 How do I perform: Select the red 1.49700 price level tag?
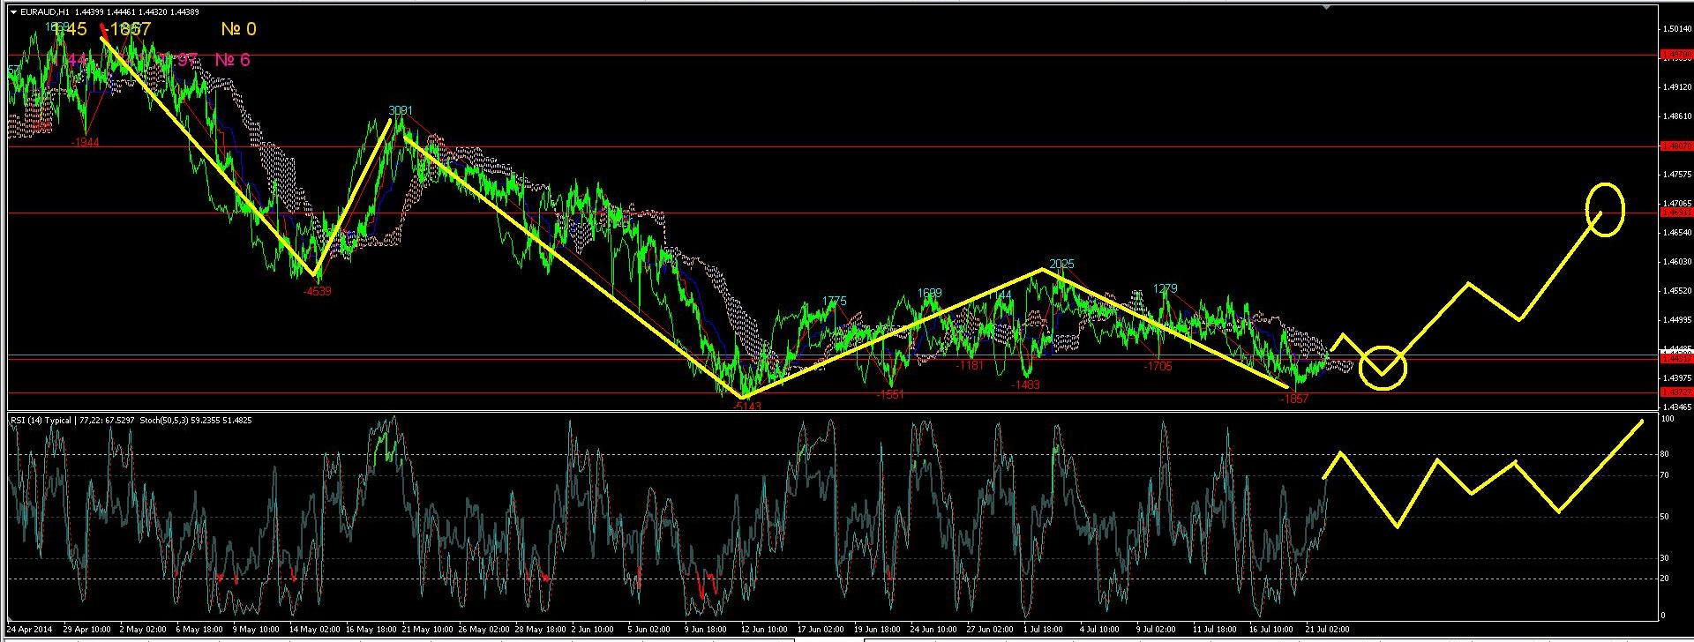tap(1675, 55)
